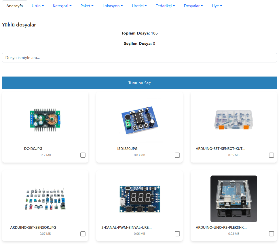The image size is (279, 244).
Task: Open the Kategori dropdown
Action: (x=62, y=6)
